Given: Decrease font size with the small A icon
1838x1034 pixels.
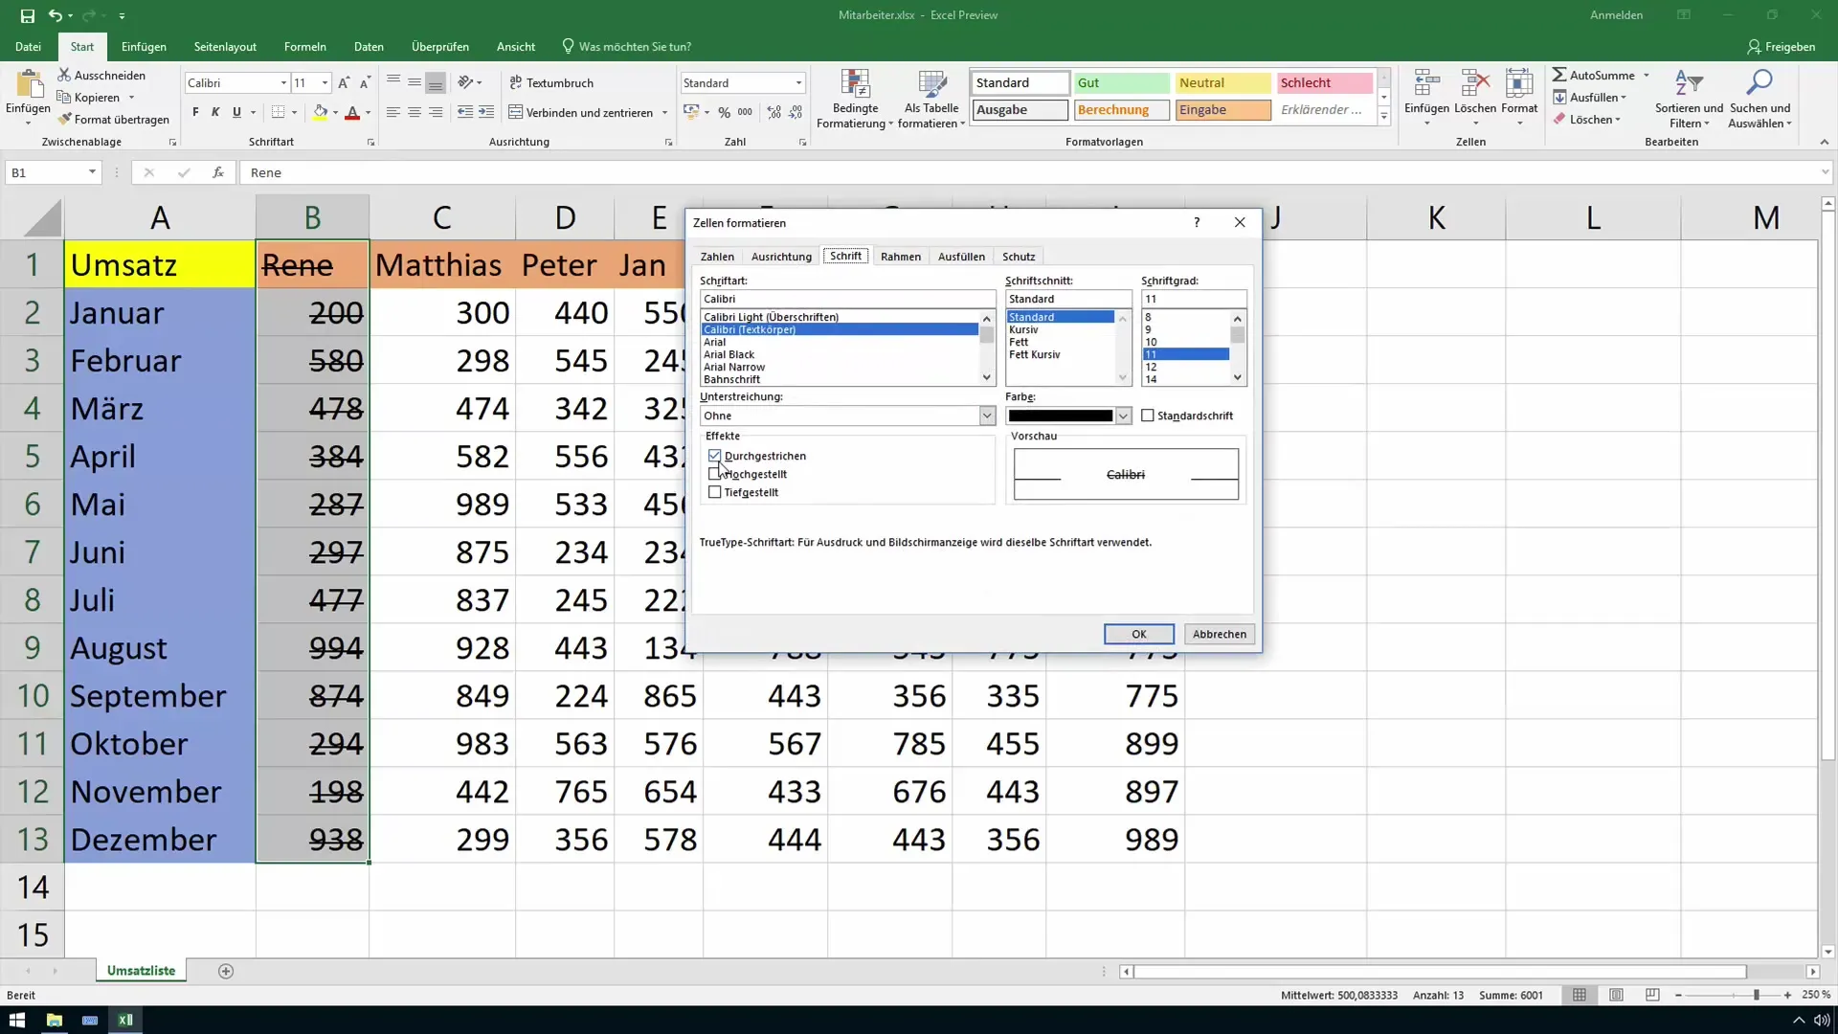Looking at the screenshot, I should pos(365,83).
